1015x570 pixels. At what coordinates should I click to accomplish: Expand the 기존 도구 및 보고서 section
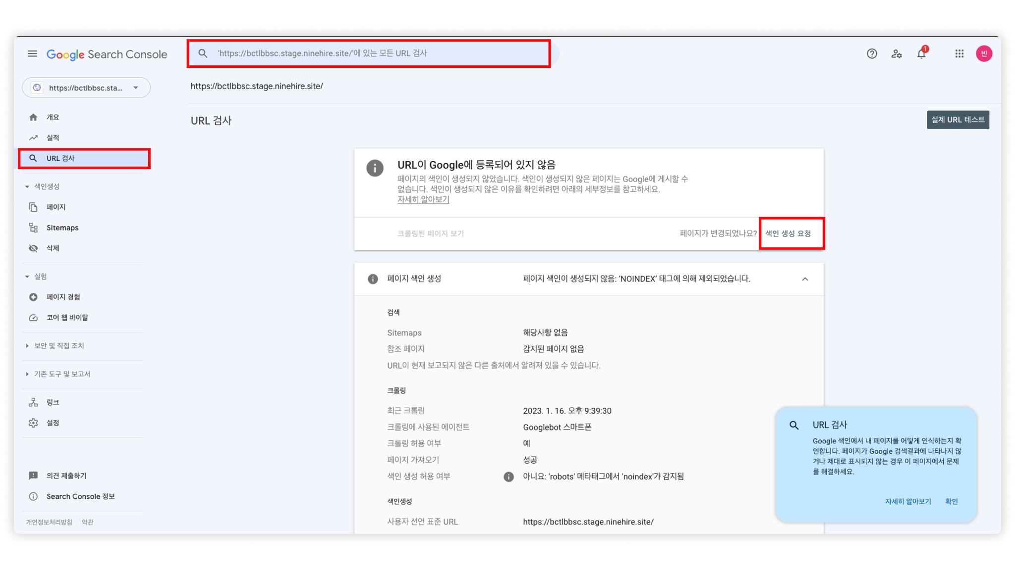[62, 374]
